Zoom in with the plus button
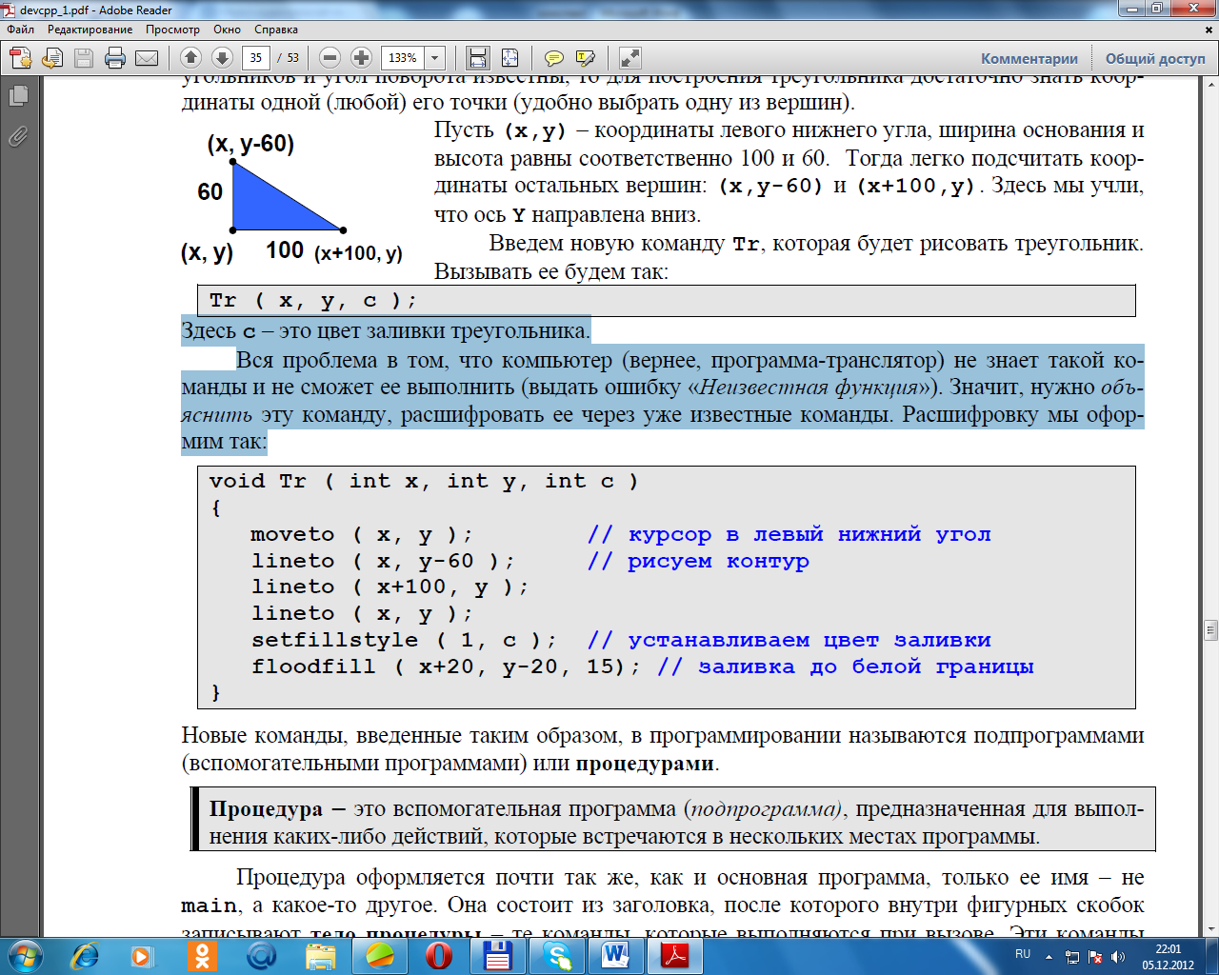This screenshot has height=975, width=1219. pos(361,58)
